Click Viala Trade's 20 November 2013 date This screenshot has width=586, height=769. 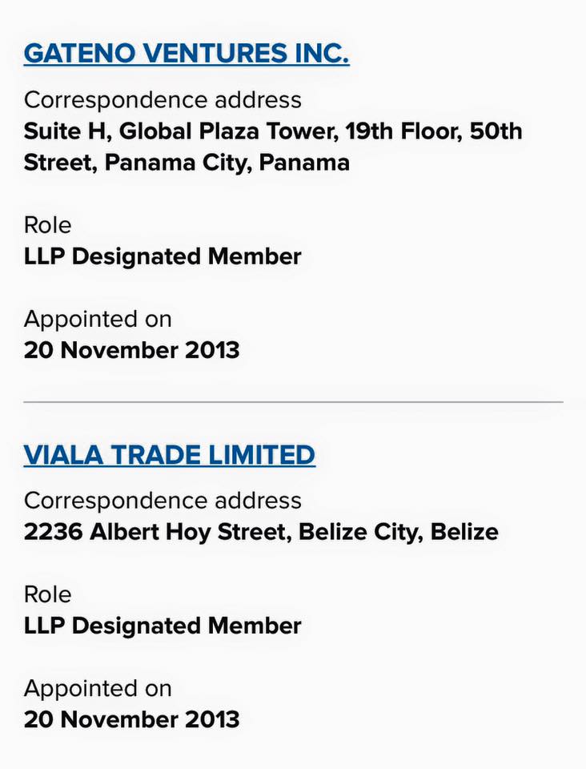[131, 719]
